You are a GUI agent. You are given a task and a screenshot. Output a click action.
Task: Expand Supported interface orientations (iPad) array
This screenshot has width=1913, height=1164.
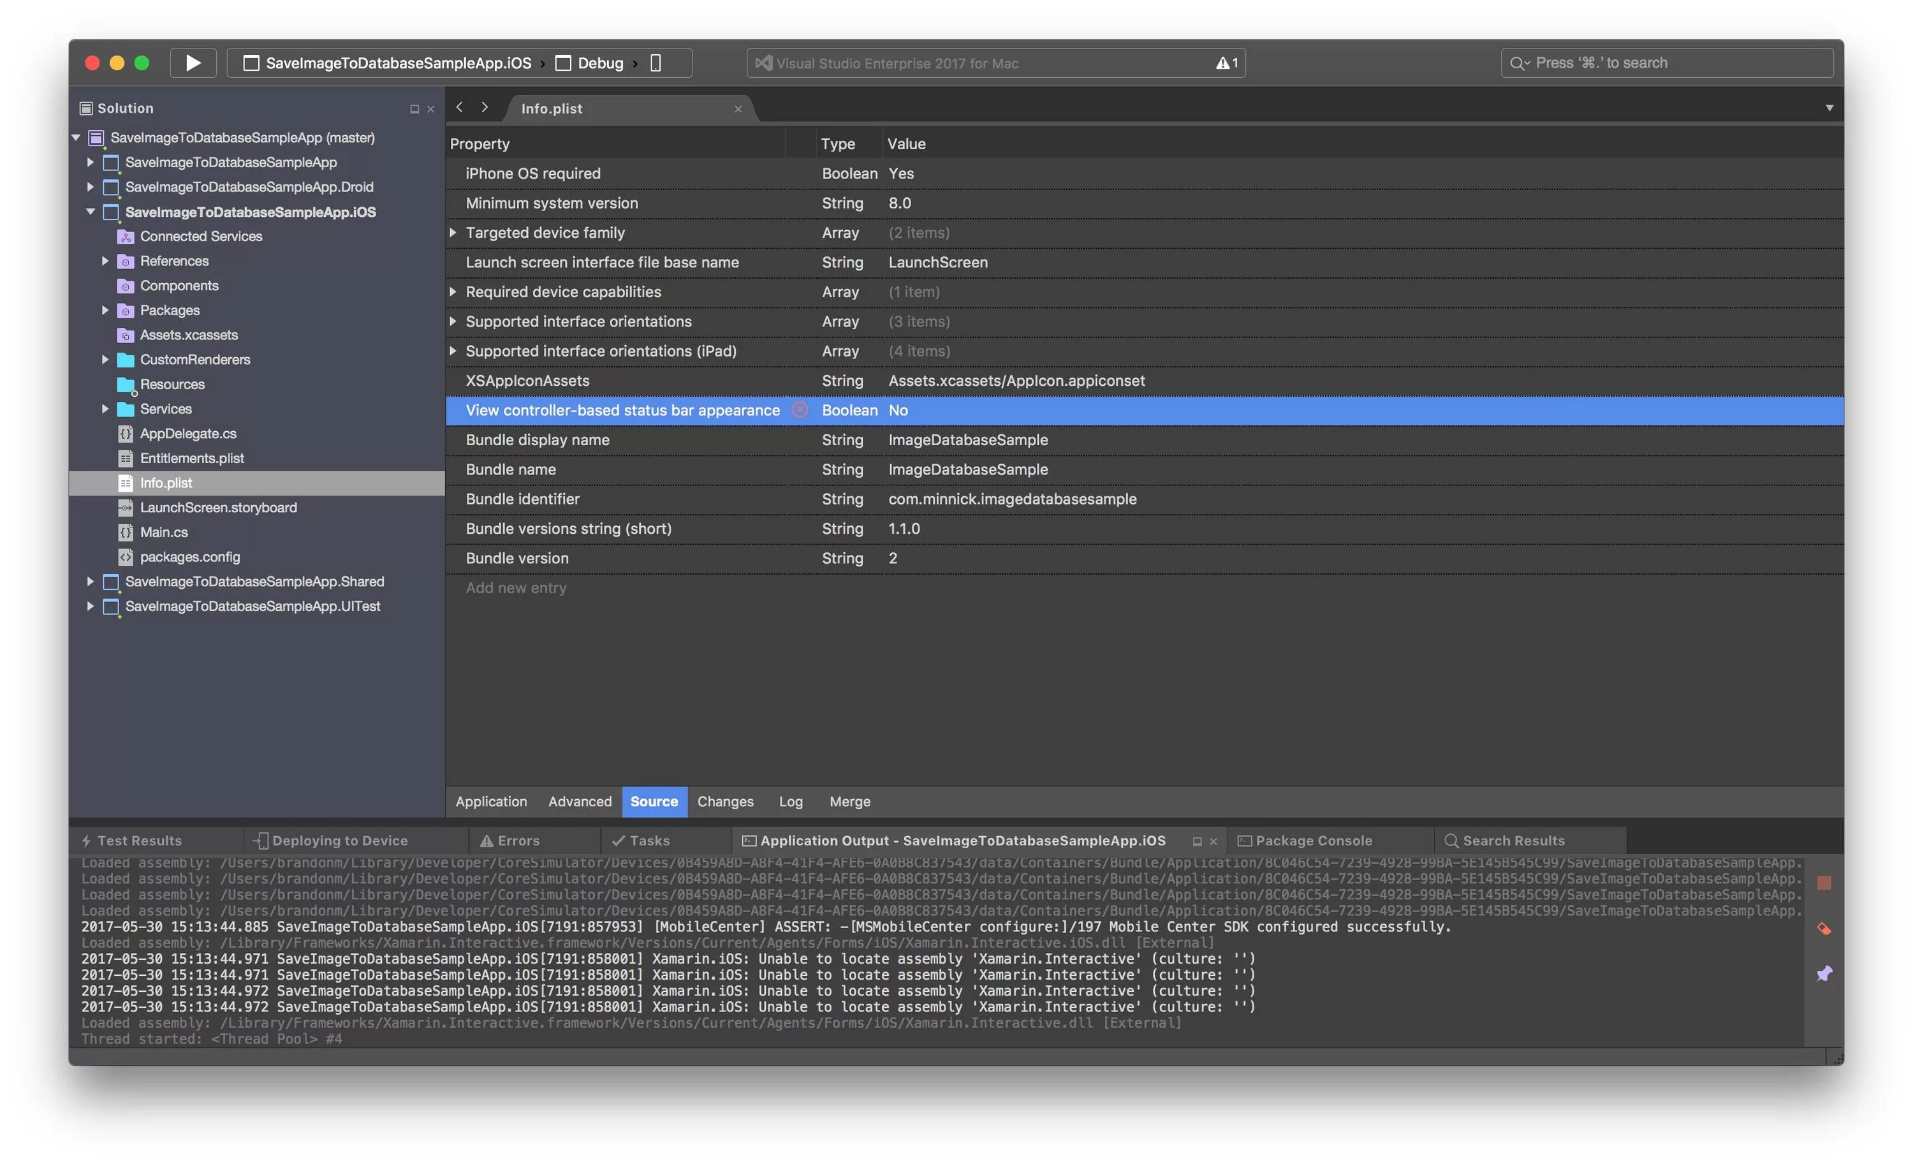[453, 350]
